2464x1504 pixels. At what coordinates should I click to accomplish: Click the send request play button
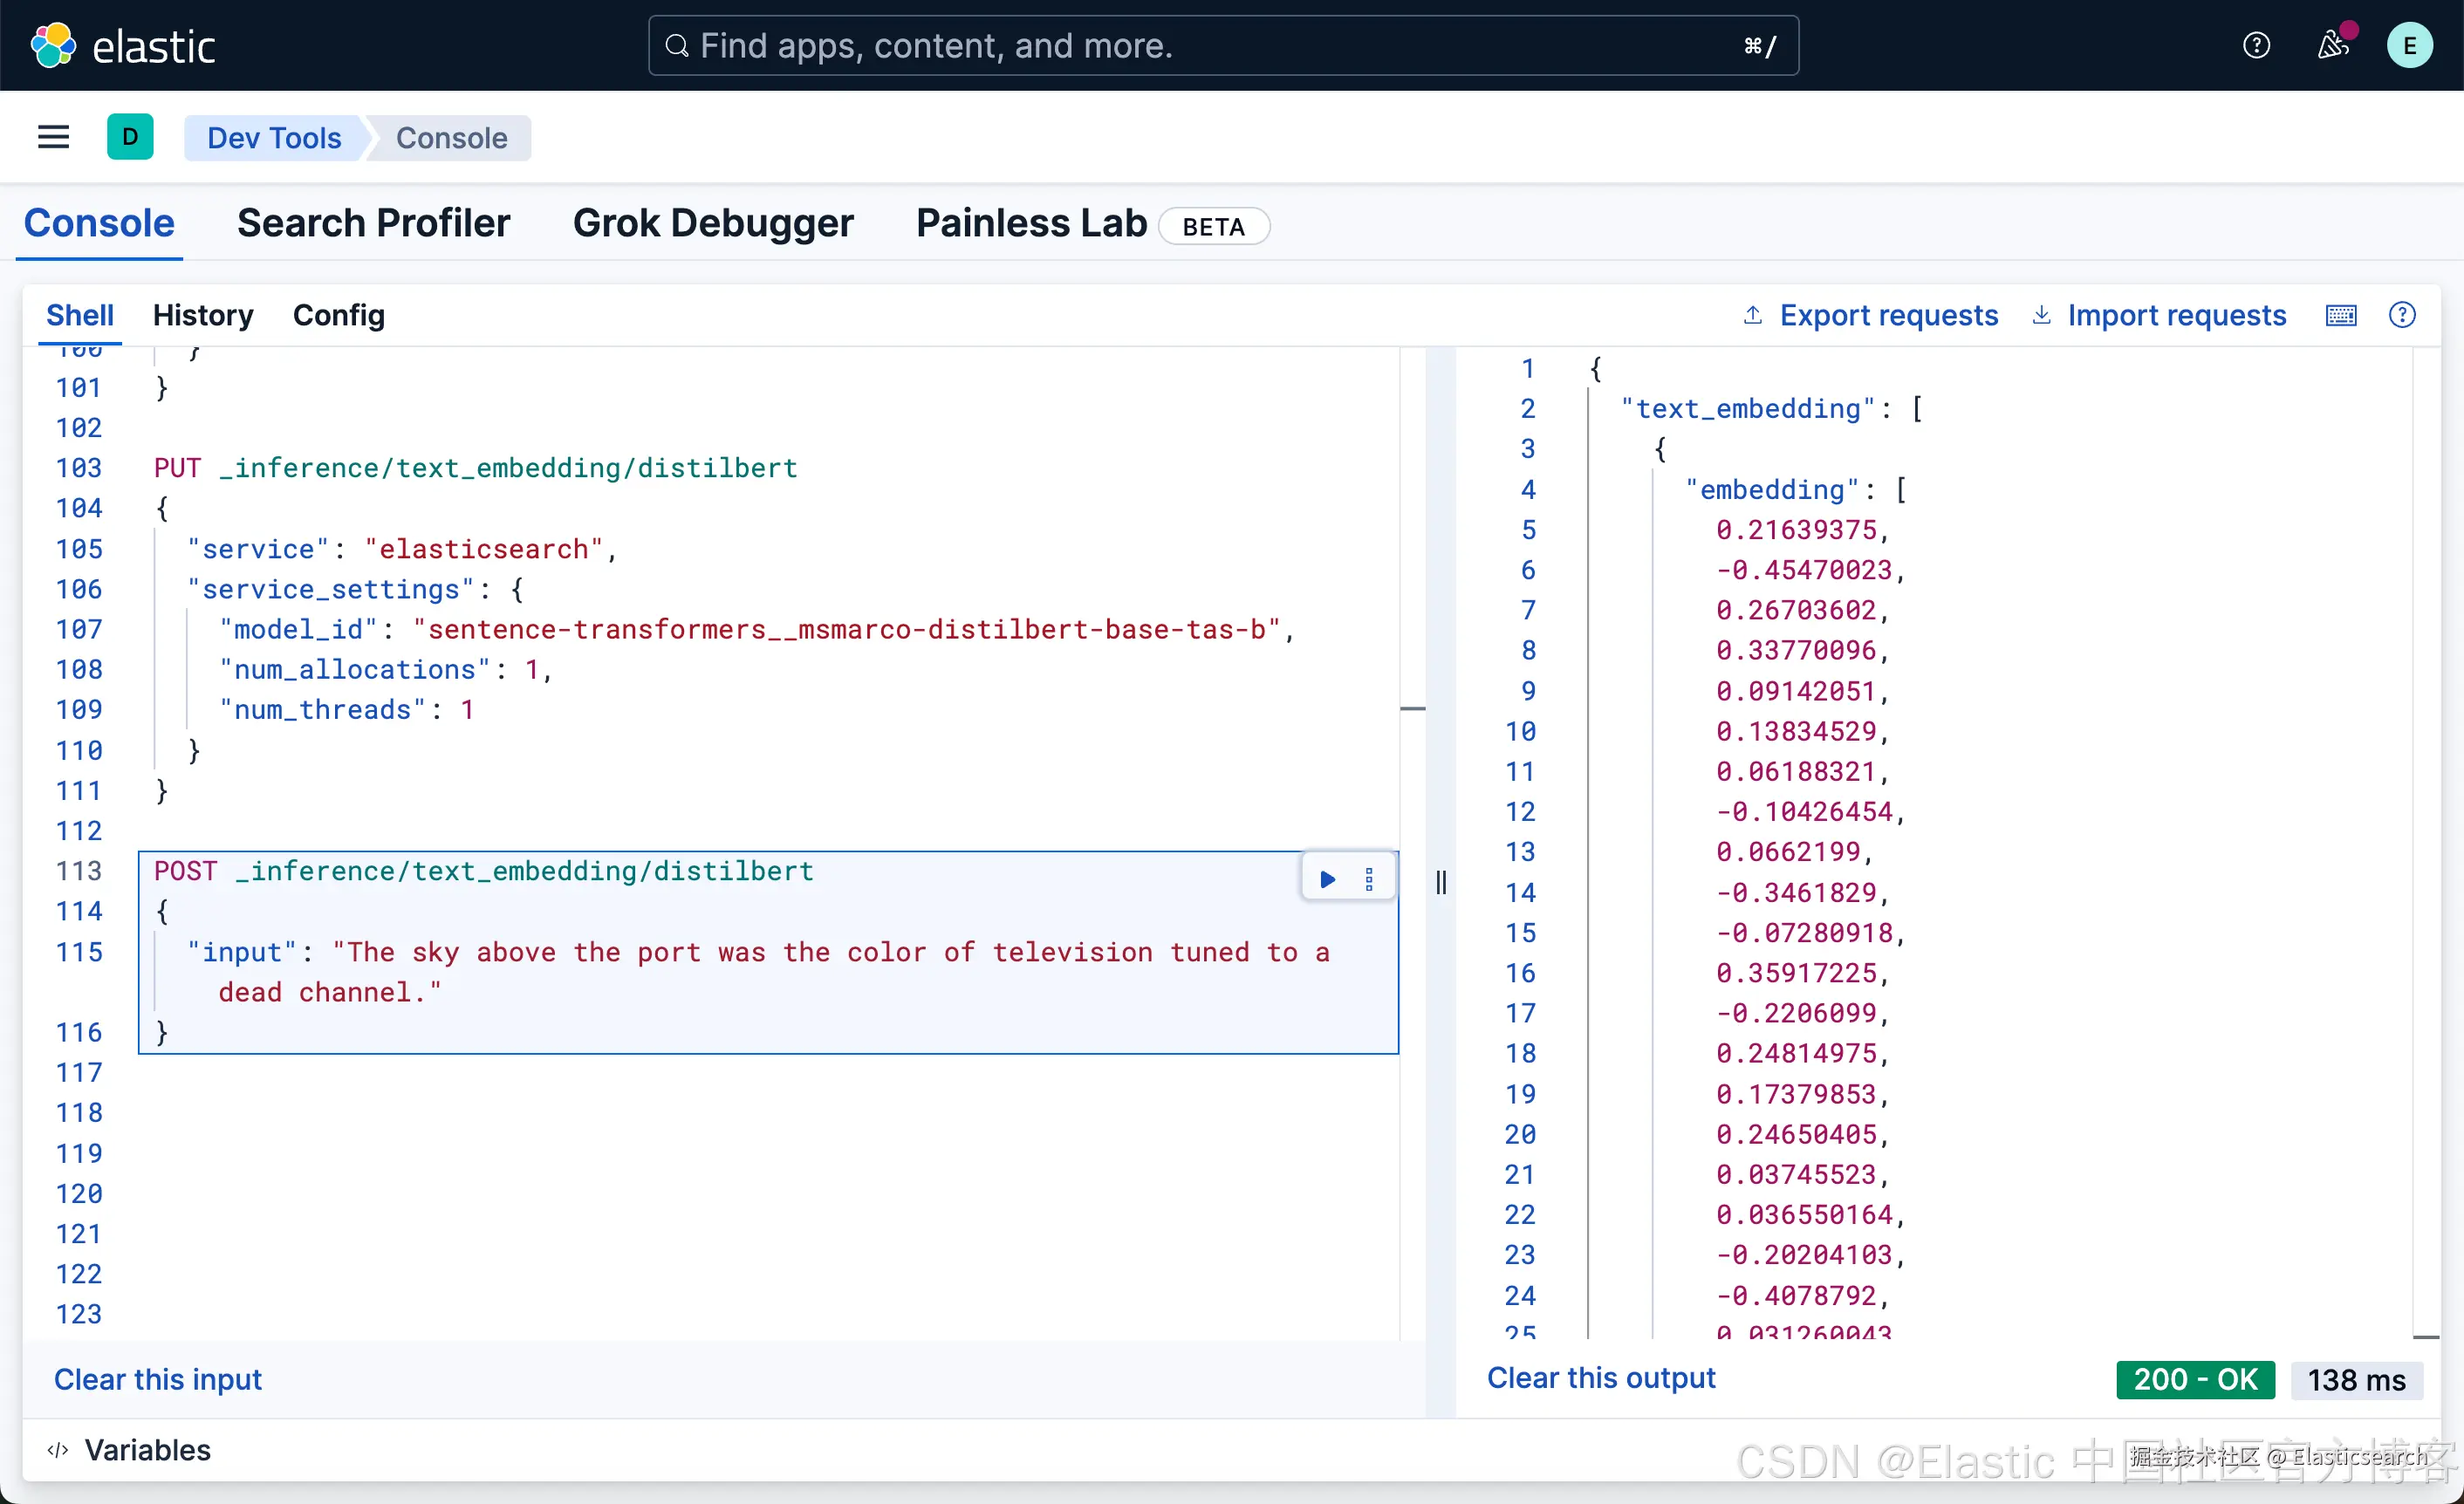coord(1327,879)
